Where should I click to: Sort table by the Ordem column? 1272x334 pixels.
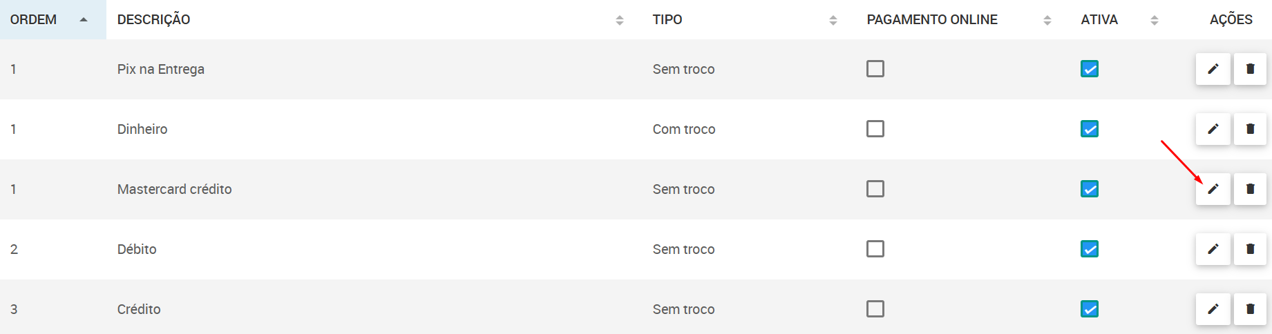coord(53,19)
